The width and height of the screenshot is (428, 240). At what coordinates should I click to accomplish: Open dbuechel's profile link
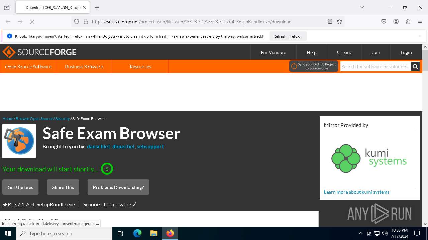123,147
